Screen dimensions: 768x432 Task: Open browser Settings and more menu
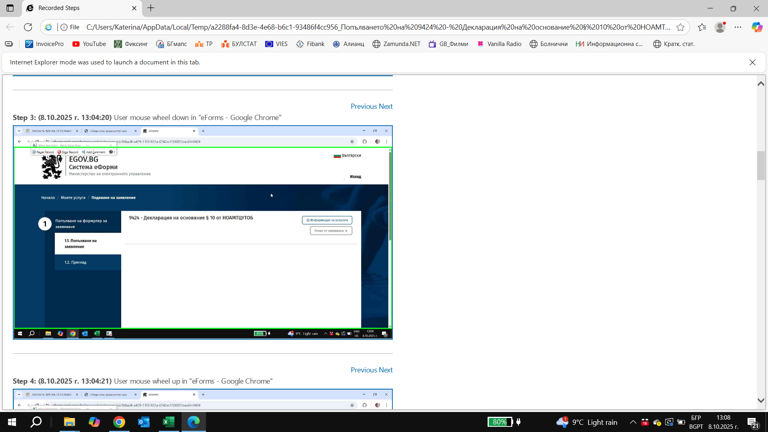(x=738, y=27)
